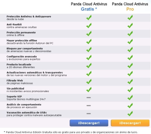Click the orange ¡Descargar! button for Pro

(130, 123)
